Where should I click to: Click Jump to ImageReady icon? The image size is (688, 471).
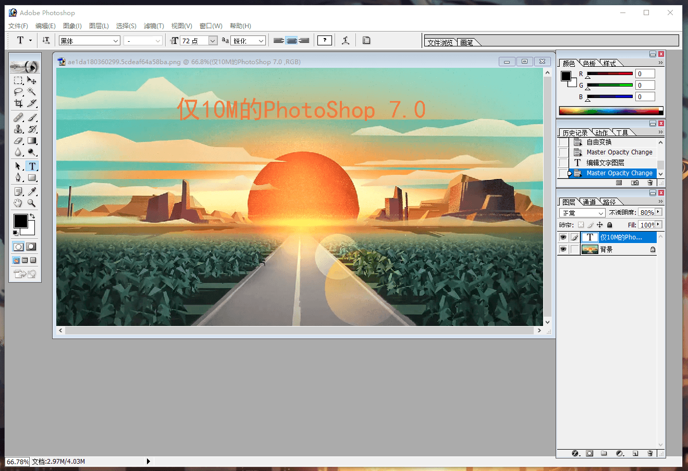point(24,274)
